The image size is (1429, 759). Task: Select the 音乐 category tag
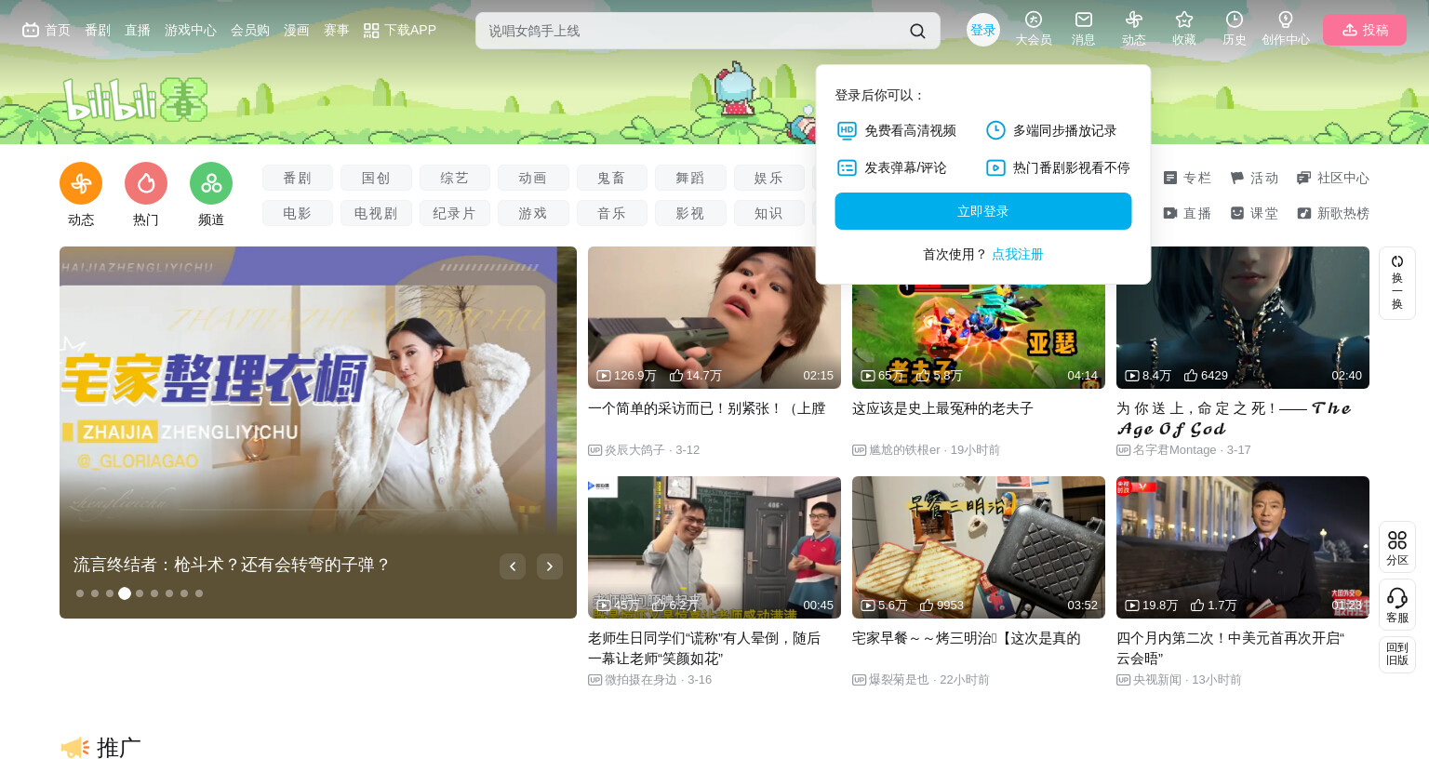(x=612, y=213)
